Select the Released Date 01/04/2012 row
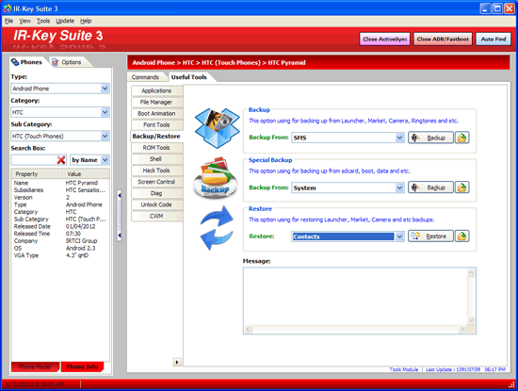 [x=60, y=226]
